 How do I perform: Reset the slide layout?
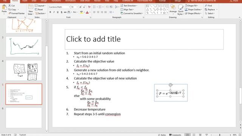coord(39,9)
